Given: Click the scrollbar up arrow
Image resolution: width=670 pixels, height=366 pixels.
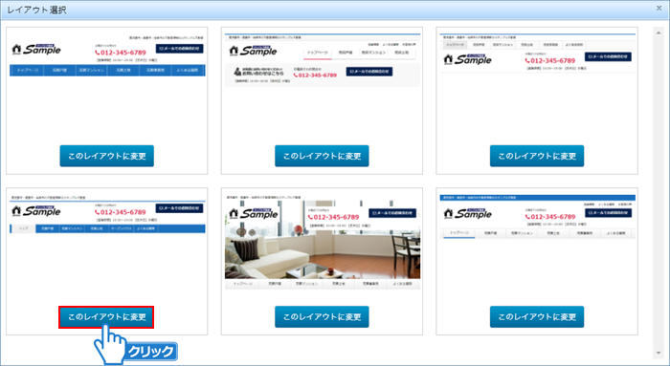Looking at the screenshot, I should pos(659,32).
